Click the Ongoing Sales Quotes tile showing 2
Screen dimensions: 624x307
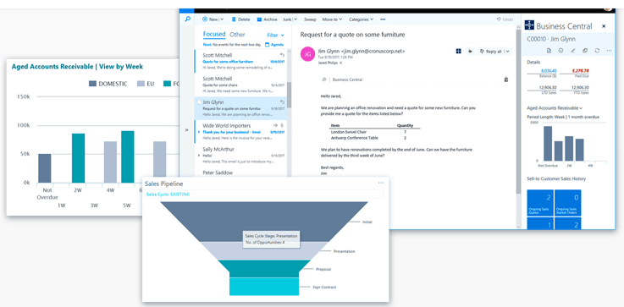point(539,203)
